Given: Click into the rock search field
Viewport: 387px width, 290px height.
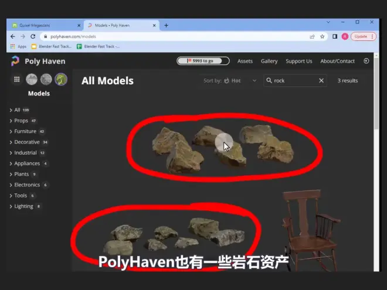Looking at the screenshot, I should pyautogui.click(x=295, y=81).
